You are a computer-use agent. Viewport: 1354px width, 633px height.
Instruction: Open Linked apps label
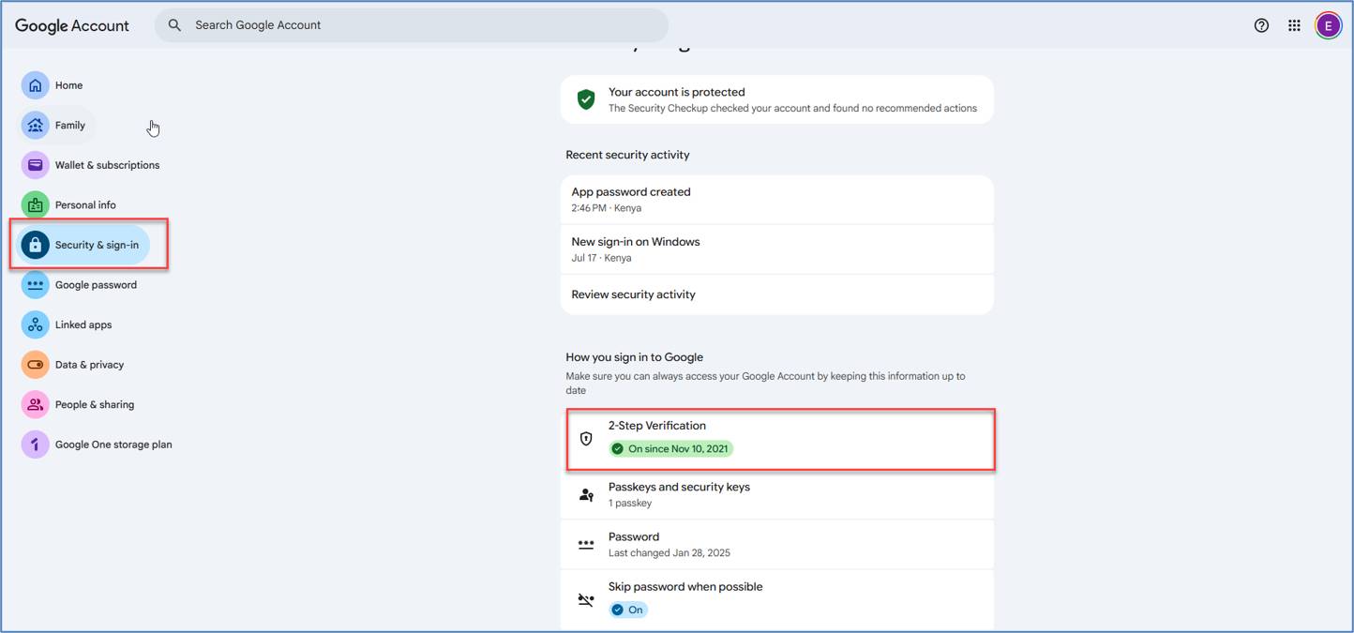83,324
